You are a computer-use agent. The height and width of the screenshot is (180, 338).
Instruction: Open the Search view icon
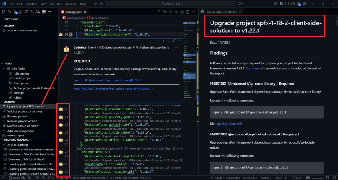tap(10, 12)
